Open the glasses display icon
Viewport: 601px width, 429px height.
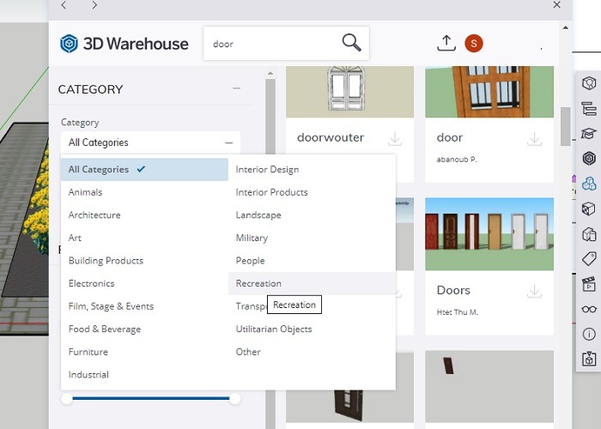(589, 309)
